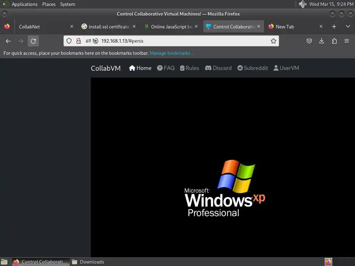Open the Downloads toolbar panel
Image resolution: width=355 pixels, height=266 pixels.
(x=321, y=41)
